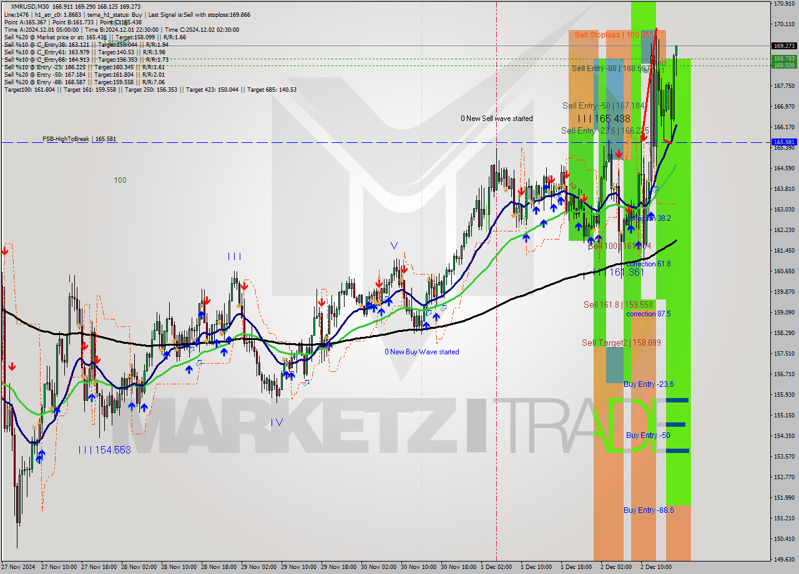Select the 'Sell %10 @ C_Entry88' line

click(x=86, y=59)
